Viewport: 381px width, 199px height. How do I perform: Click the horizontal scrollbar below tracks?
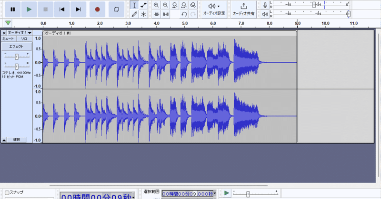coord(159,186)
